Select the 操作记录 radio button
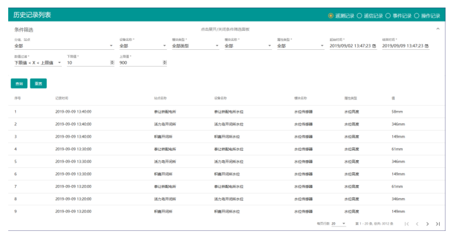 416,16
